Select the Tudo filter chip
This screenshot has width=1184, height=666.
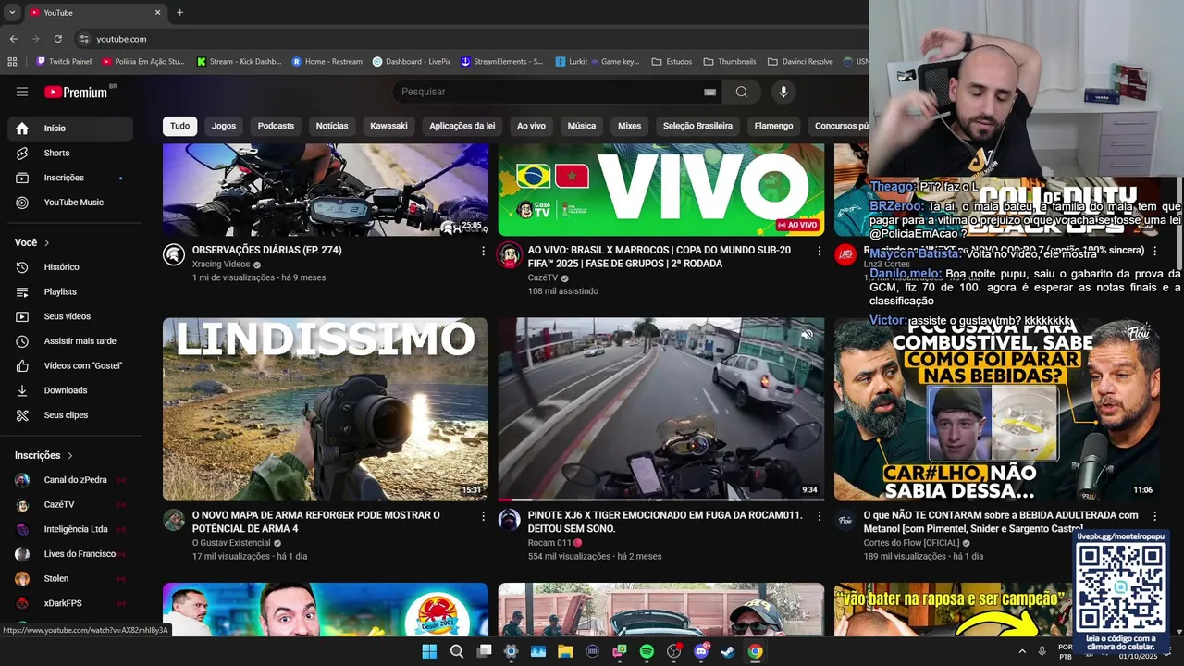pos(179,126)
